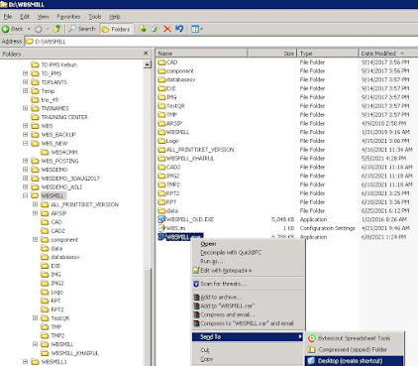Sort by the Size column header
This screenshot has width=418, height=366.
pos(271,54)
